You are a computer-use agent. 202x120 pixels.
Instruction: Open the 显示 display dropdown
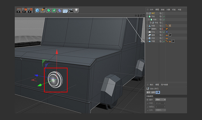pos(161,100)
